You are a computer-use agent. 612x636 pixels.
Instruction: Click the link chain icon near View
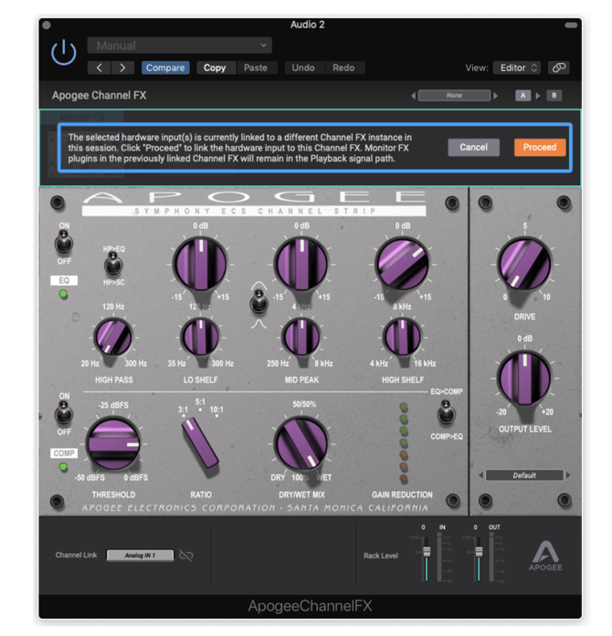tap(558, 68)
